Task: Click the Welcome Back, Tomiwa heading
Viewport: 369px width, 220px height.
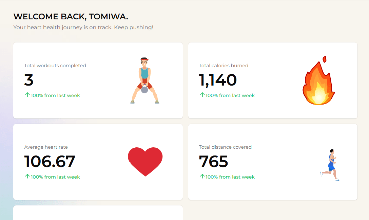Action: pyautogui.click(x=71, y=17)
